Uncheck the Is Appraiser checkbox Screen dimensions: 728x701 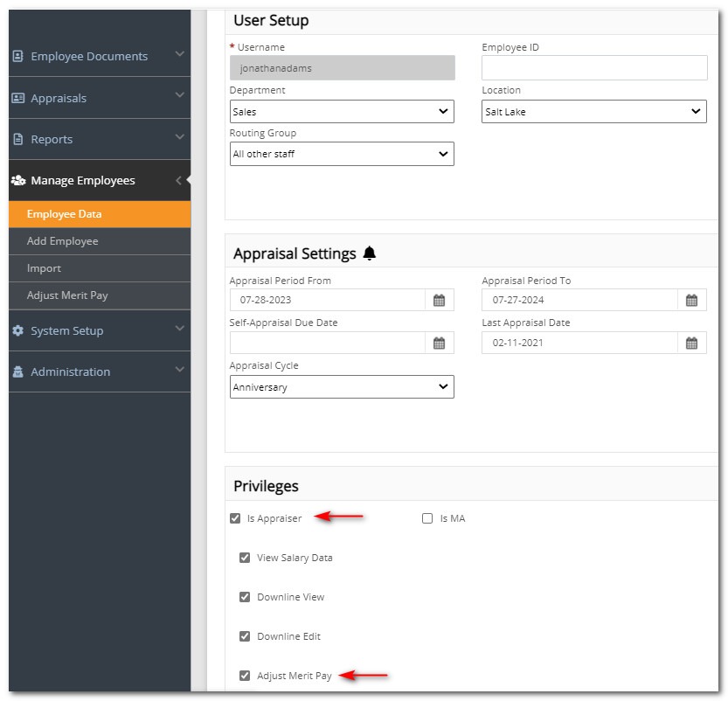[234, 517]
